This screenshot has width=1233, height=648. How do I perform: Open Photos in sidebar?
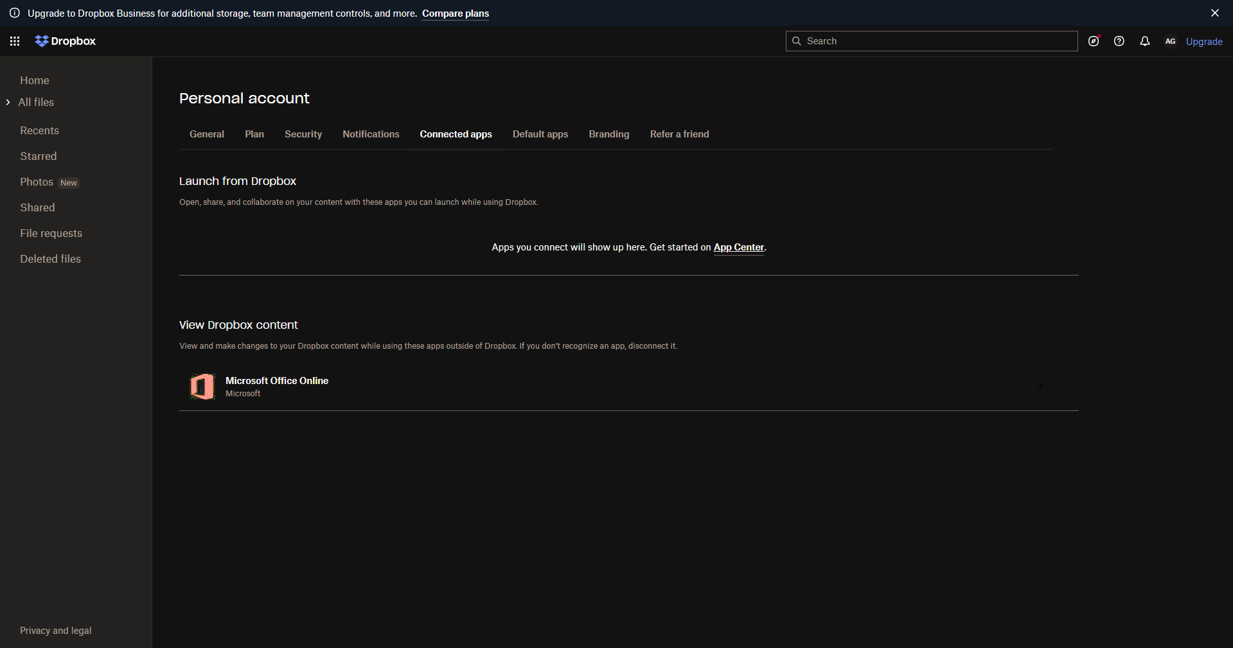click(37, 182)
